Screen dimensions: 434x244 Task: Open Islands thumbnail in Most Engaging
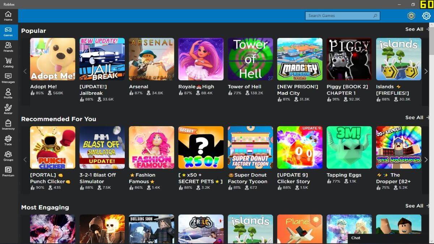tap(250, 229)
